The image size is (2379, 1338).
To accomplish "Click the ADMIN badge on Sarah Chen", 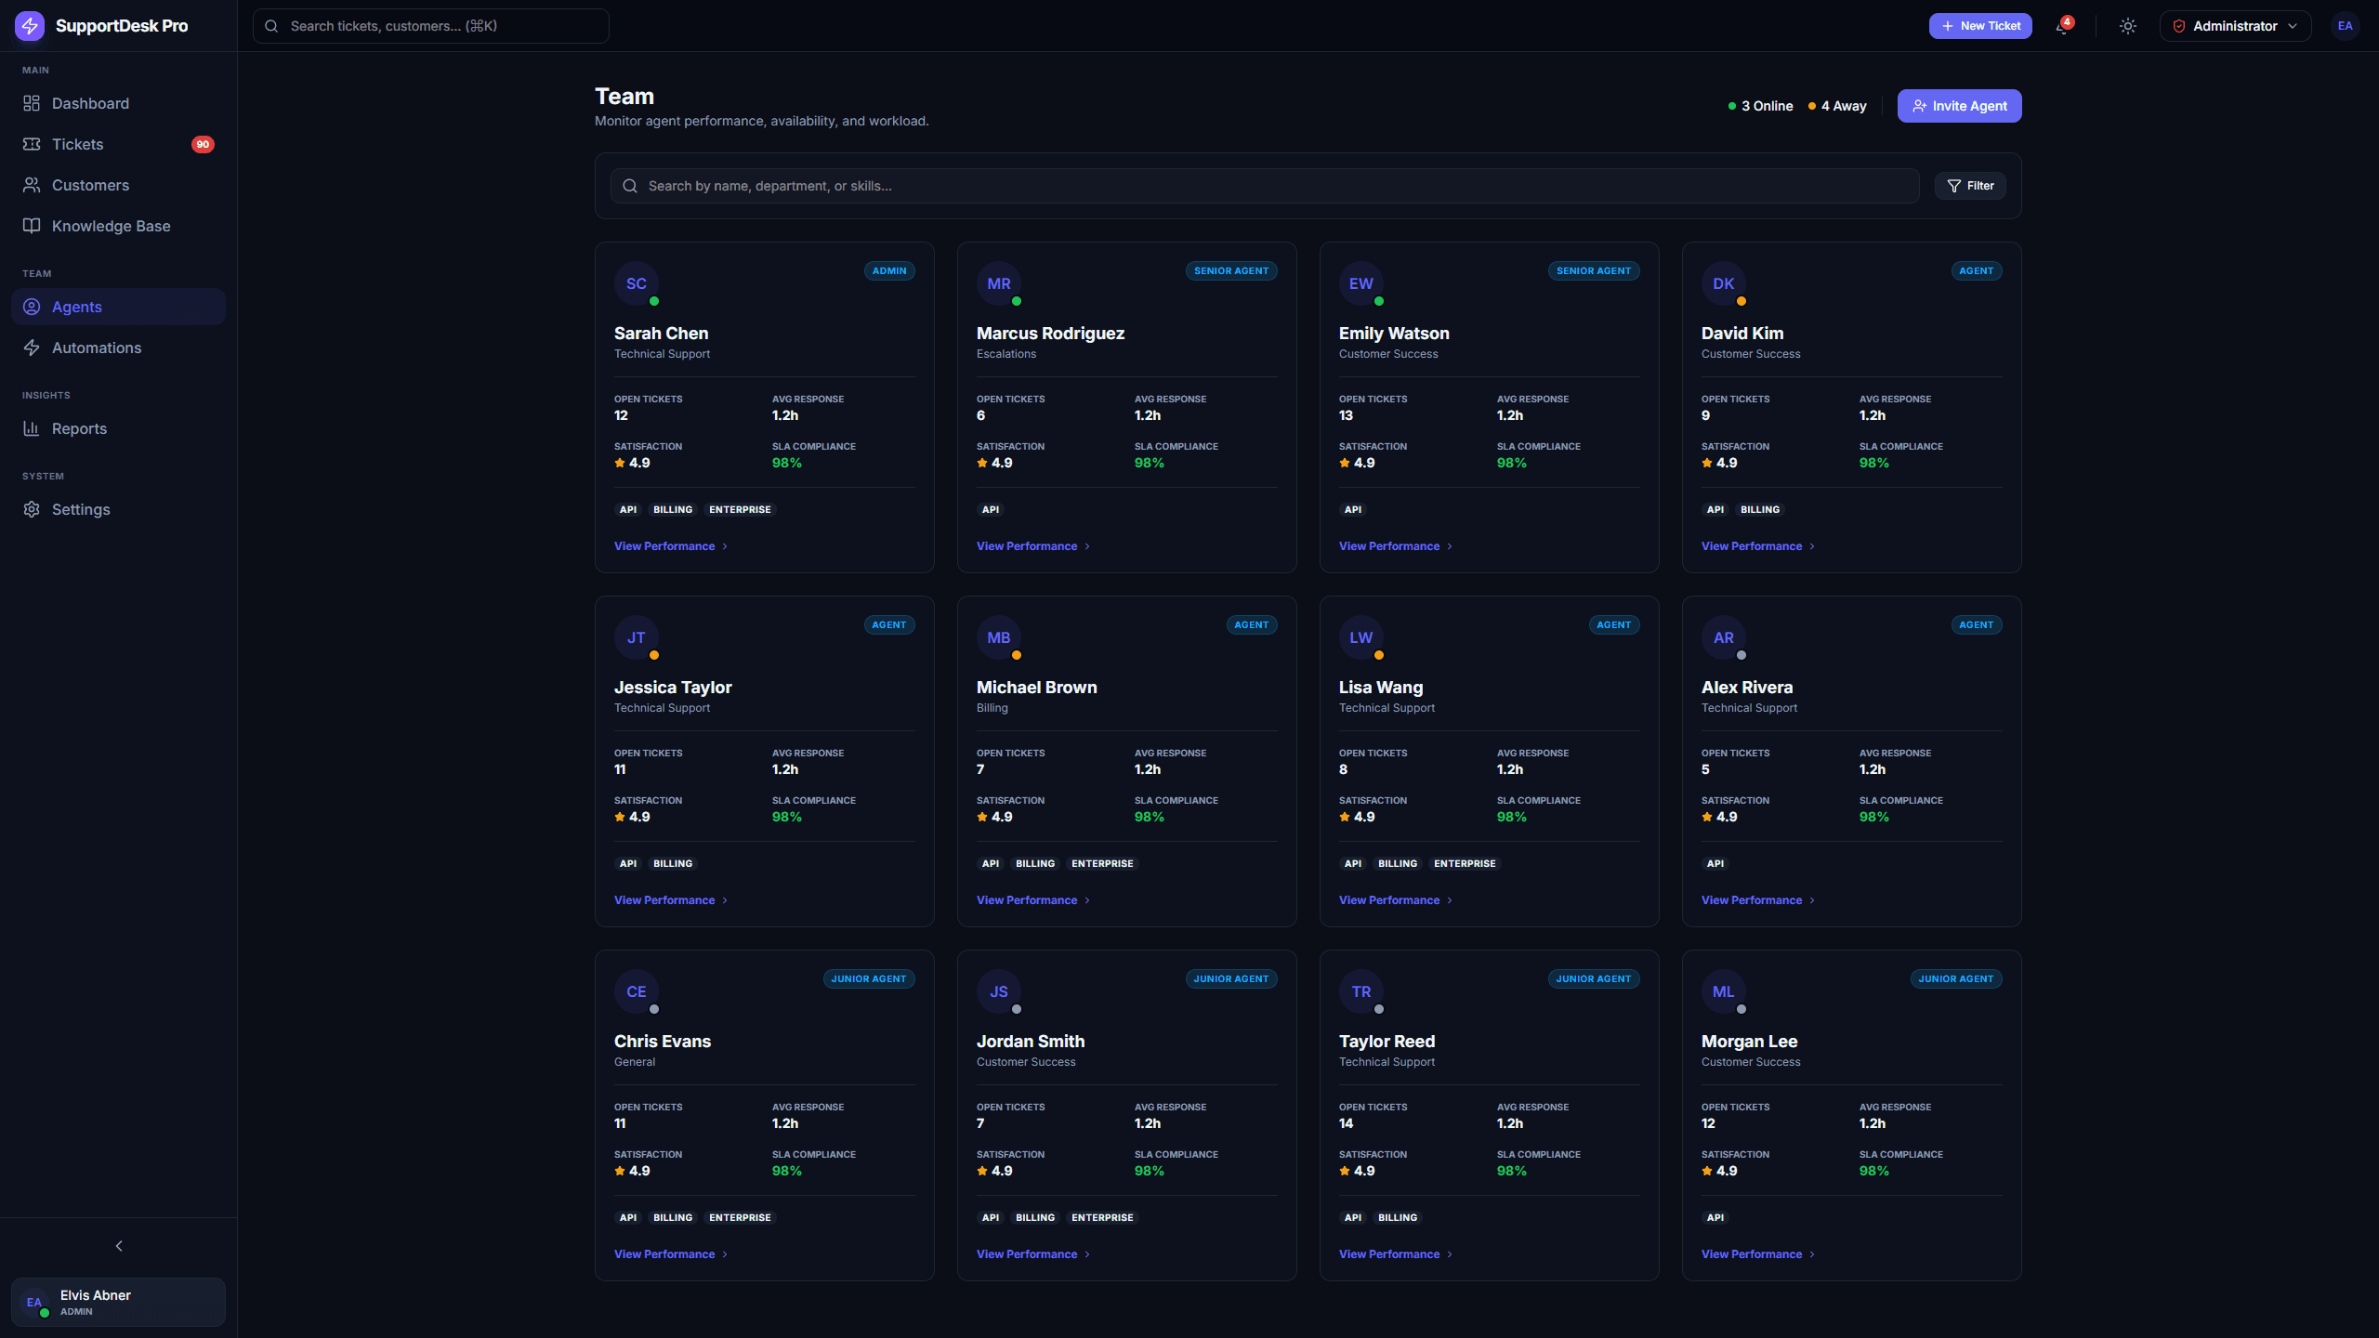I will click(889, 271).
